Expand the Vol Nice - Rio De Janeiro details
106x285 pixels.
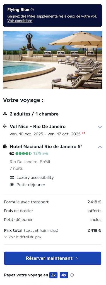[100, 127]
